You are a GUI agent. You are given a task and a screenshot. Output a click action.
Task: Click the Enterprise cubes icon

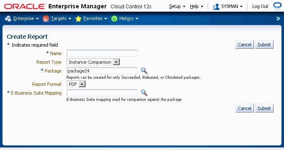click(8, 19)
